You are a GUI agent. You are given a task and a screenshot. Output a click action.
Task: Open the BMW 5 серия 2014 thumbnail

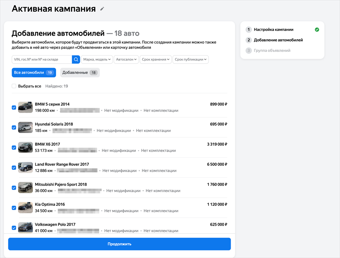[25, 107]
